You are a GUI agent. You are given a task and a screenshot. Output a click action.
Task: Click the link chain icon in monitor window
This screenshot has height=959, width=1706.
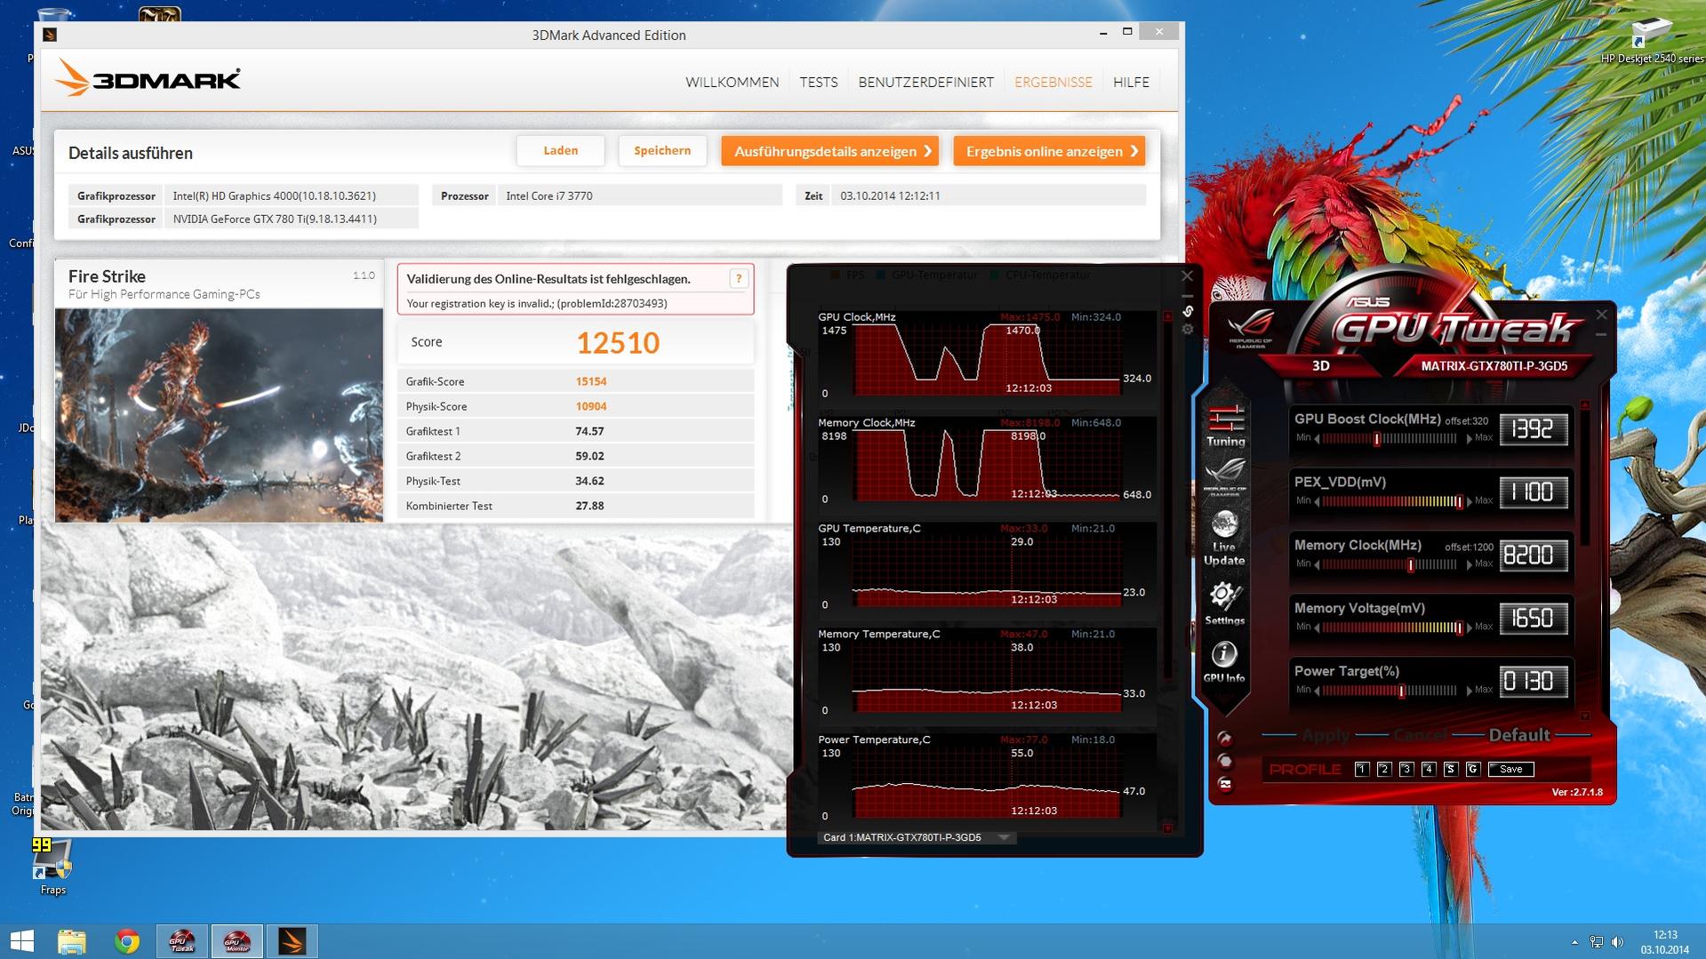coord(1187,311)
